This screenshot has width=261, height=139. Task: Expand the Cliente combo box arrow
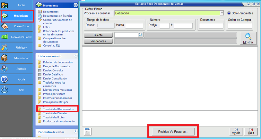coord(140,35)
